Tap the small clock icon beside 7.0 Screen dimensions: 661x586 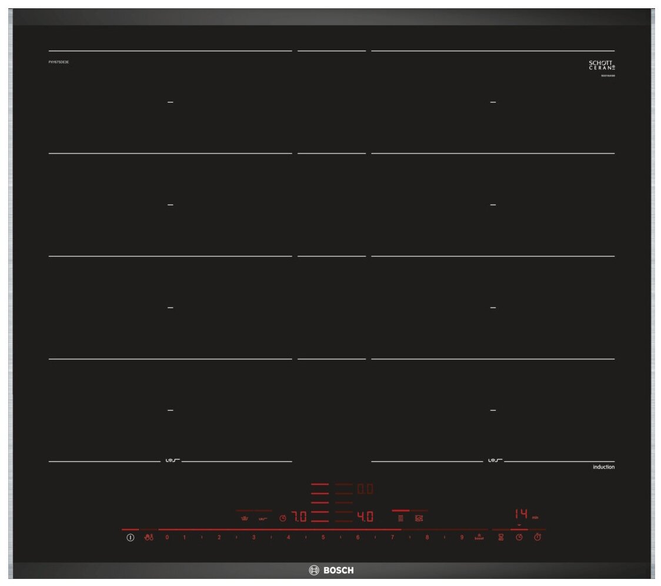pos(283,518)
